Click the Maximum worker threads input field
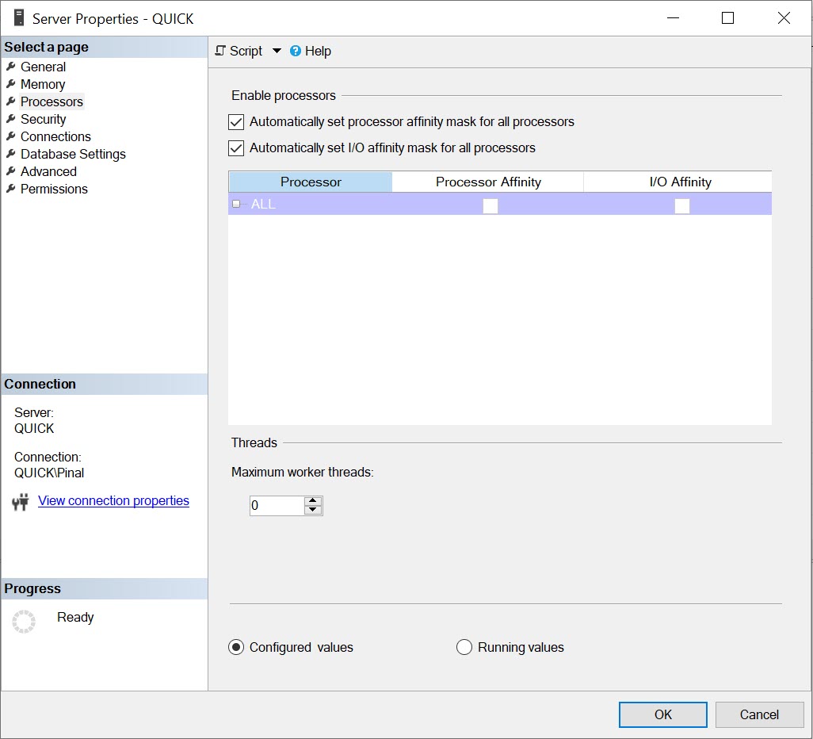The image size is (813, 739). click(x=277, y=505)
